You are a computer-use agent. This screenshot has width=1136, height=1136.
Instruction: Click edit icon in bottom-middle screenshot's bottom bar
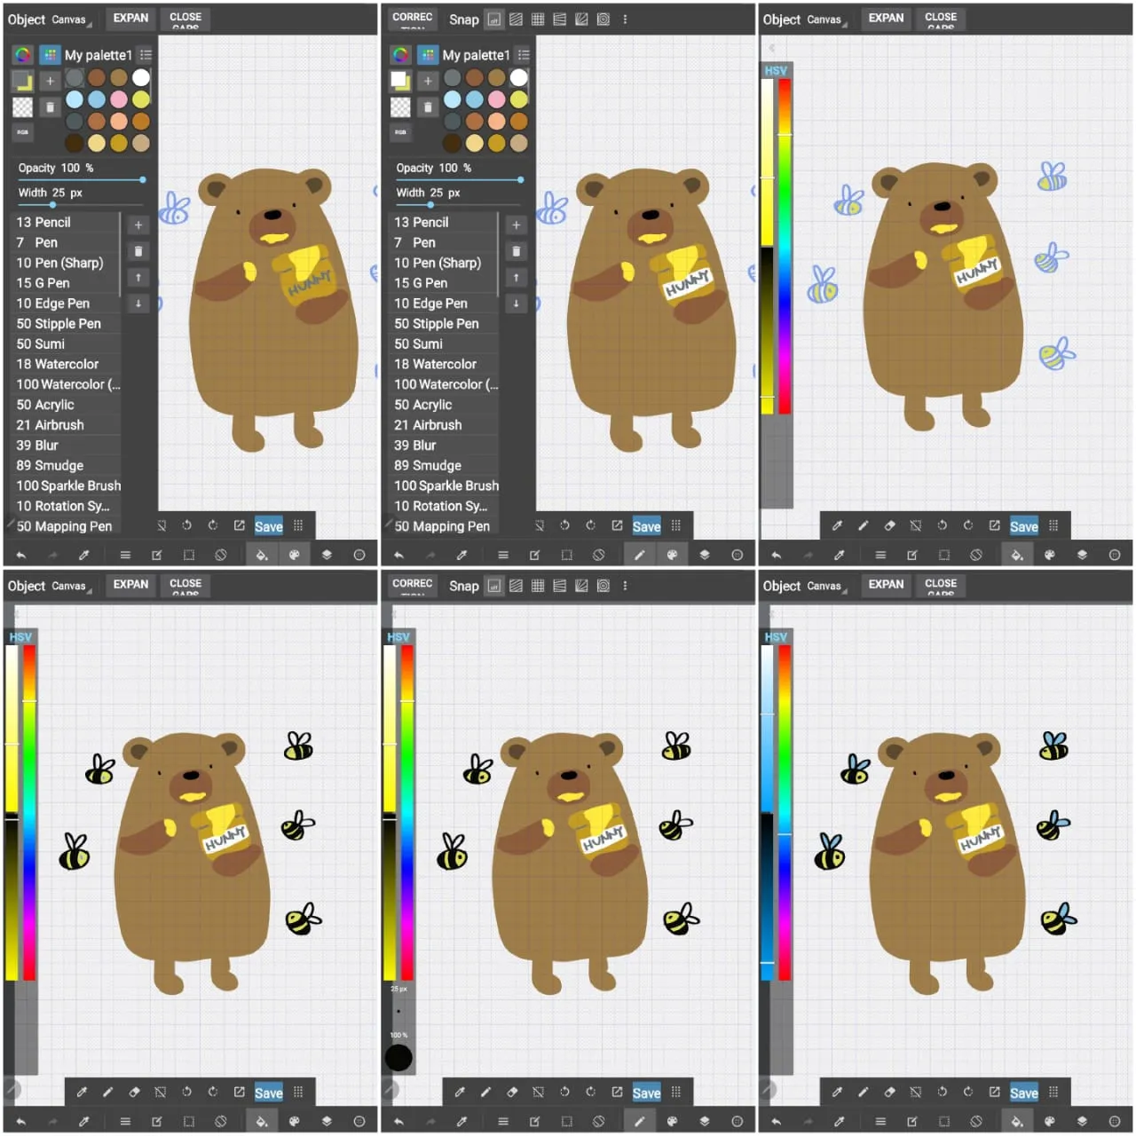tap(535, 1121)
